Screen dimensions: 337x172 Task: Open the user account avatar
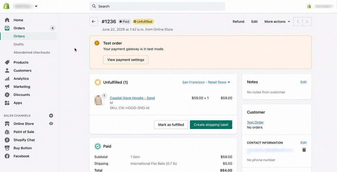click(309, 6)
